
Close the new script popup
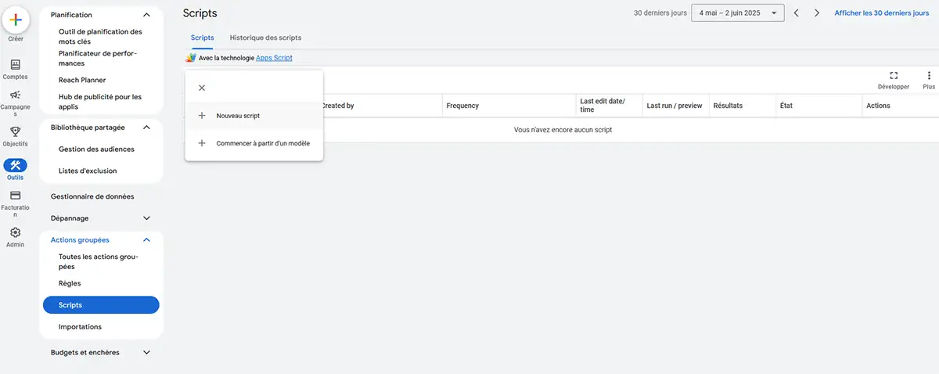(x=202, y=88)
